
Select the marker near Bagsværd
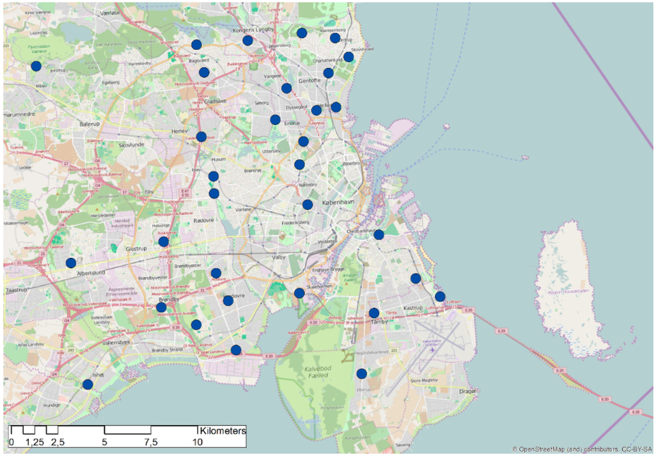(x=196, y=44)
